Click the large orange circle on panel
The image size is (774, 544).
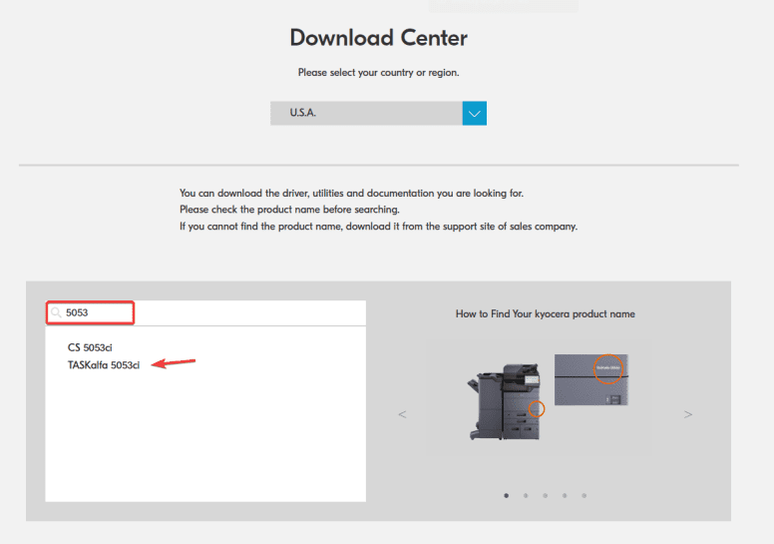[x=607, y=368]
